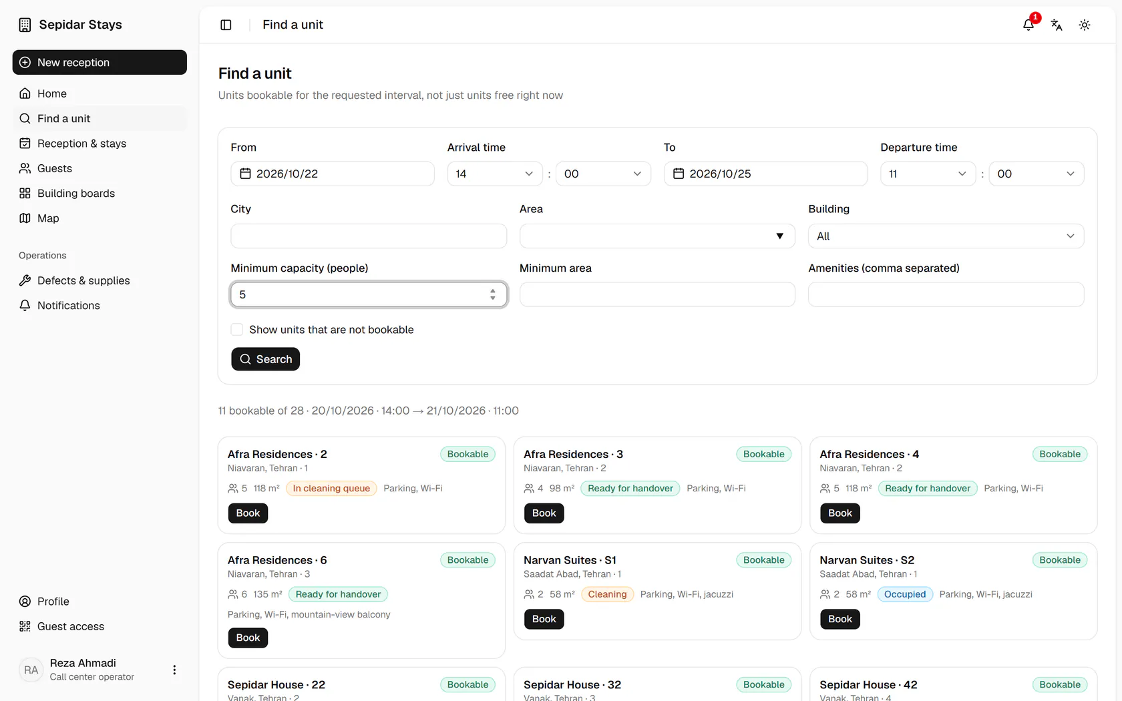Click the calendar icon in To field

pyautogui.click(x=679, y=174)
